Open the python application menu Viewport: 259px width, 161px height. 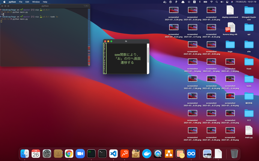point(12,2)
